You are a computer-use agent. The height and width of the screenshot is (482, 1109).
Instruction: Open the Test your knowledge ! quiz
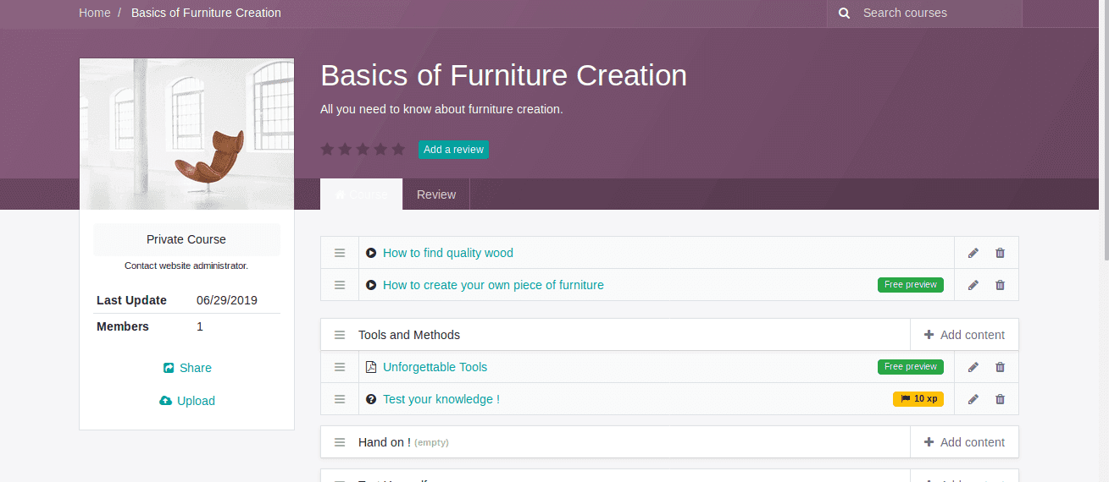pyautogui.click(x=441, y=399)
